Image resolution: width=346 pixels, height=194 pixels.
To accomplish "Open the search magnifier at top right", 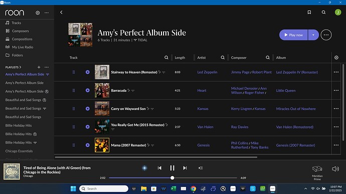I will [323, 12].
